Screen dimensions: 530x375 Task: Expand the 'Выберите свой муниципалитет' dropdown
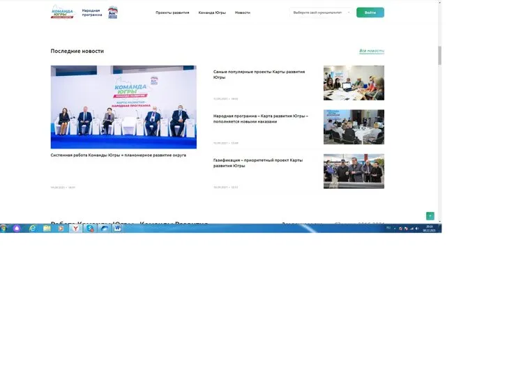(x=321, y=13)
